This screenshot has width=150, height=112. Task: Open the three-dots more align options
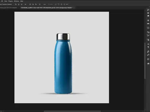pyautogui.click(x=45, y=4)
